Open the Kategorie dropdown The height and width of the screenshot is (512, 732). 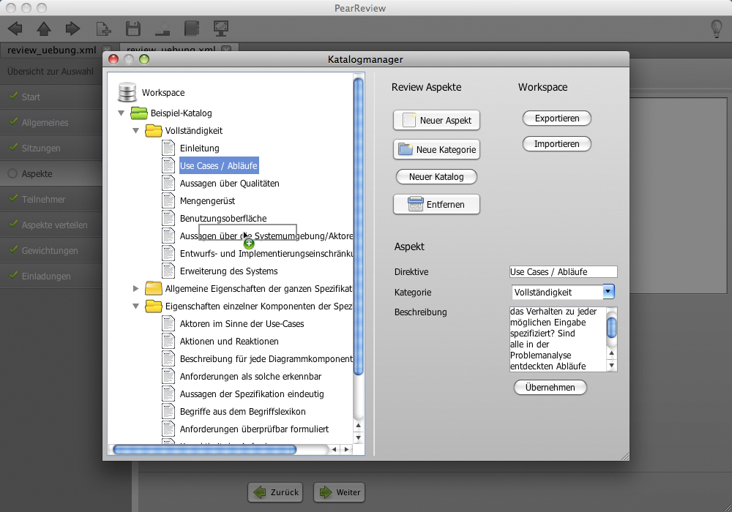608,292
